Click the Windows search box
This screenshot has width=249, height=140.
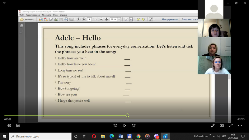point(40,136)
